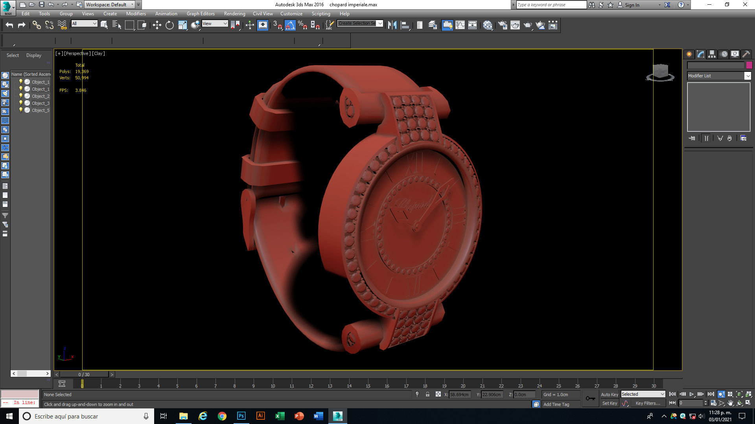Viewport: 755px width, 424px height.
Task: Click the Maximize Viewport Toggle icon
Action: (x=748, y=403)
